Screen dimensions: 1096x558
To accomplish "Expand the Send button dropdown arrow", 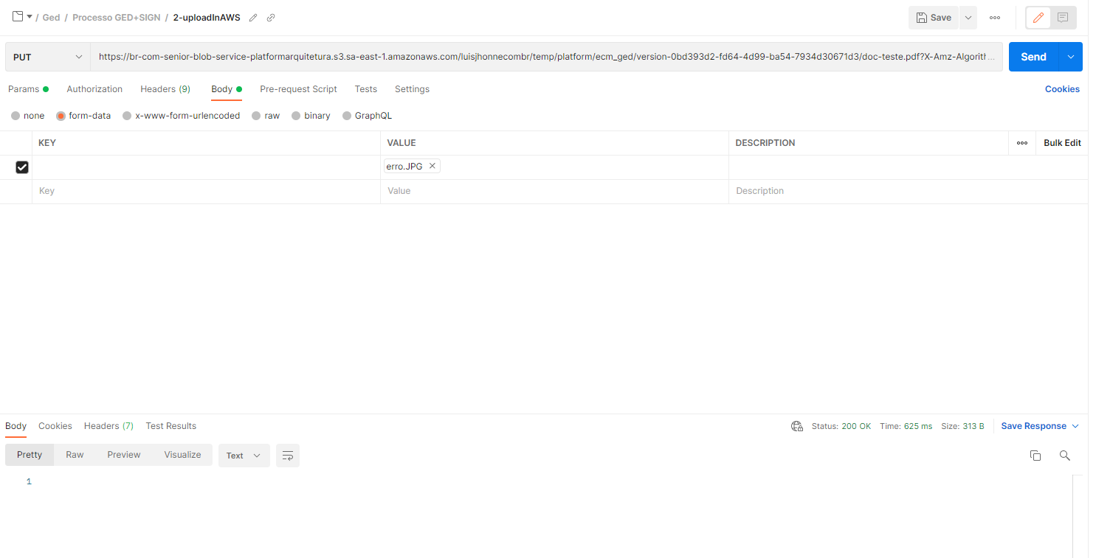I will (1070, 57).
